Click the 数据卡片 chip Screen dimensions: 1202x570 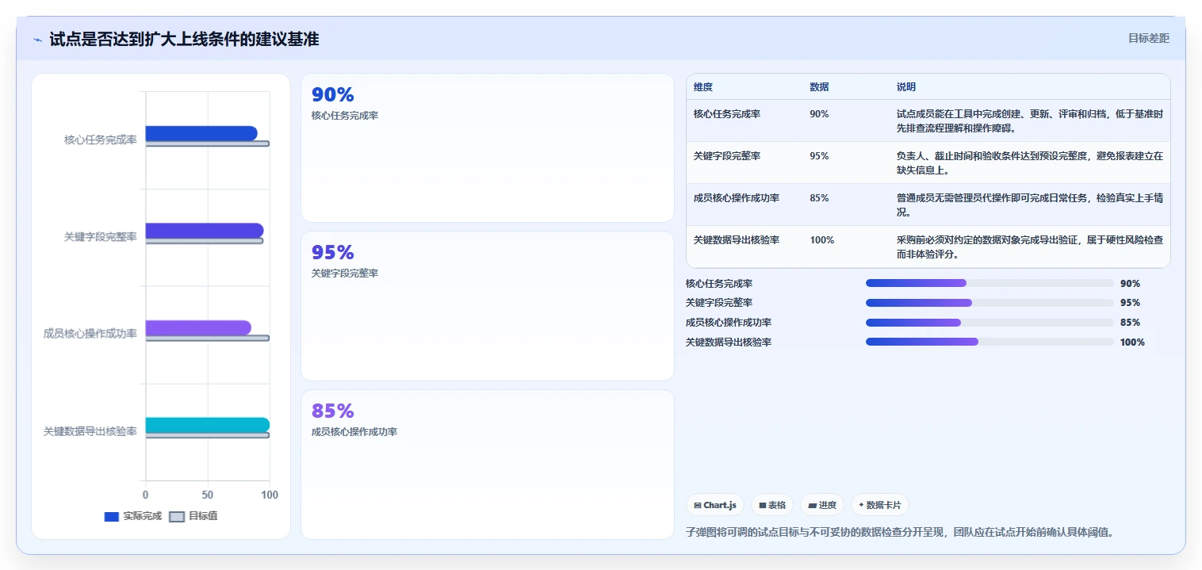(880, 505)
